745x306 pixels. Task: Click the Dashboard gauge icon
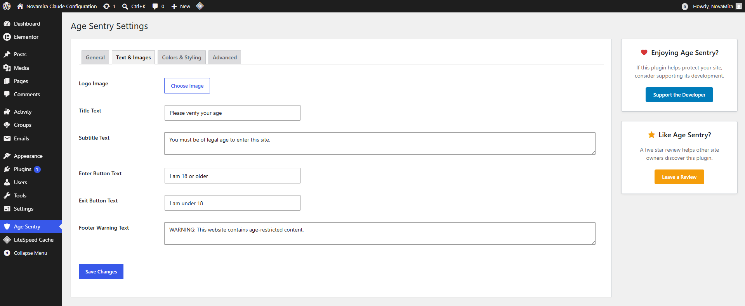tap(7, 24)
